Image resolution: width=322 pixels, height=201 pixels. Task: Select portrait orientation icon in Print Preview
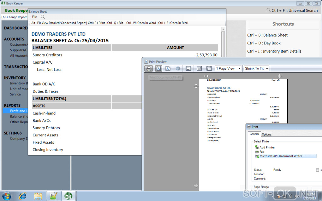(x=158, y=68)
